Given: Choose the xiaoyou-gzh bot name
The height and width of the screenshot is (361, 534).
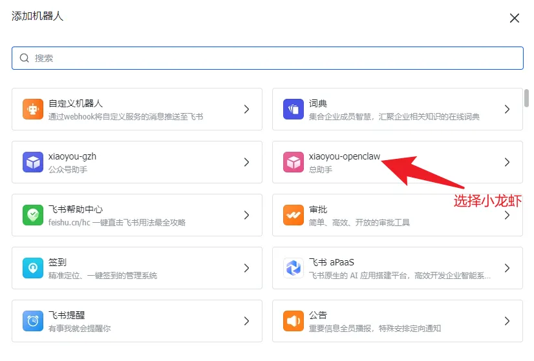Looking at the screenshot, I should pyautogui.click(x=72, y=156).
